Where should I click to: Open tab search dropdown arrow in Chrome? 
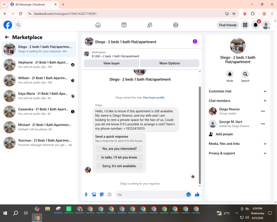4,4
